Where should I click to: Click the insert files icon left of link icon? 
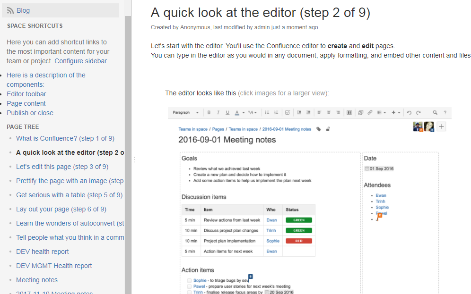tap(360, 113)
